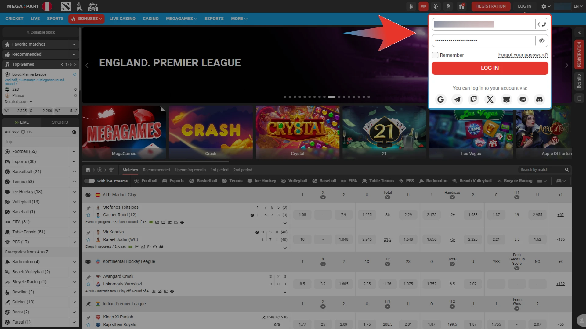586x329 pixels.
Task: Click the red LOG IN button
Action: 490,68
